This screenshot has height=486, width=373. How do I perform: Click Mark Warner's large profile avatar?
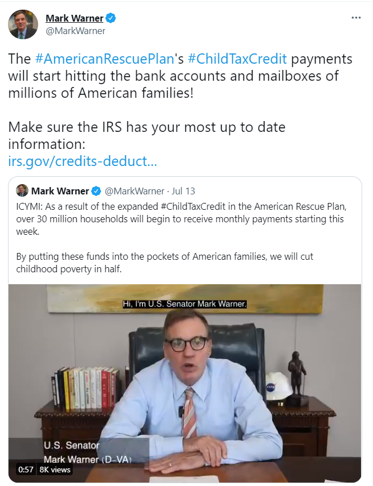coord(23,24)
